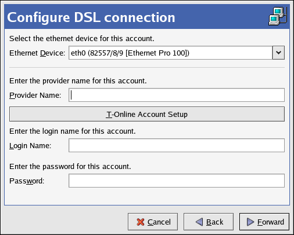Click the Password label
294x235 pixels.
tap(27, 181)
